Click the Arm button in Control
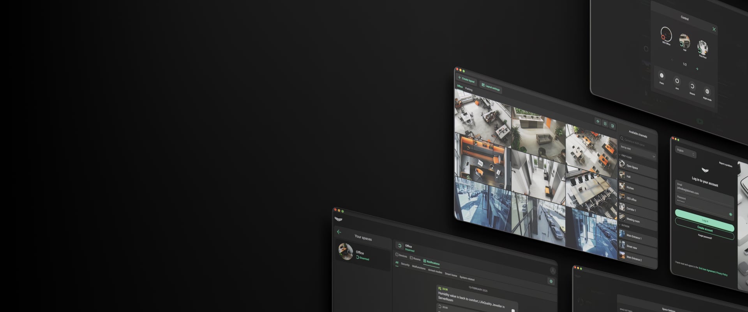Viewport: 748px width, 312px height. pos(677,81)
